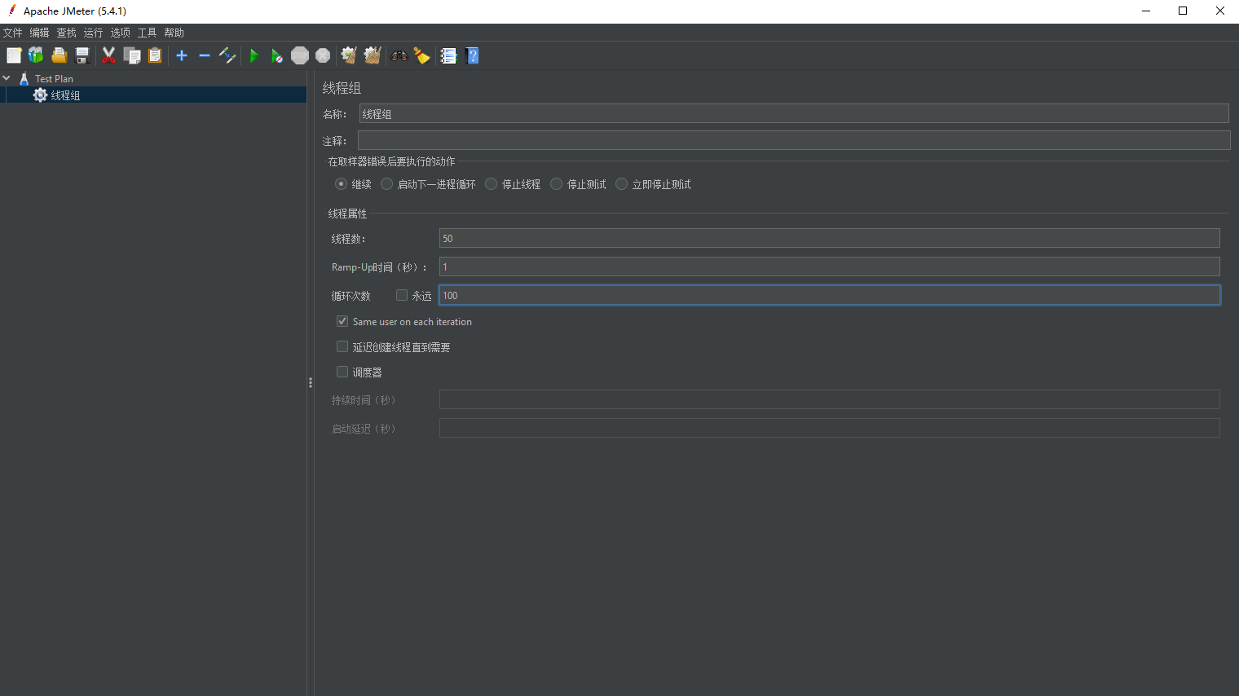Select the 立即停止测试 radio option
The width and height of the screenshot is (1239, 696).
tap(621, 184)
